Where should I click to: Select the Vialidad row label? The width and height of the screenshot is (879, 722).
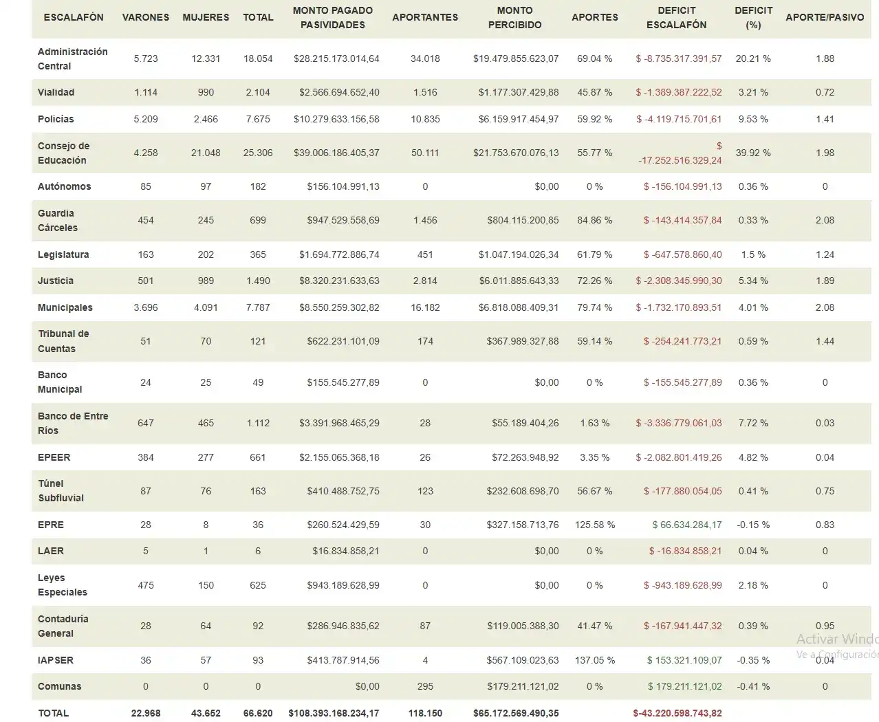tap(56, 92)
